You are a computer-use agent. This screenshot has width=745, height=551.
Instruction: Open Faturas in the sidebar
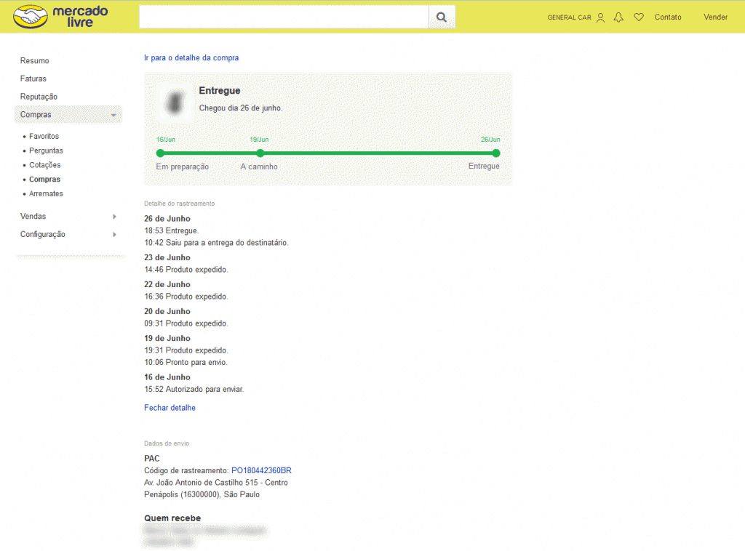click(33, 79)
